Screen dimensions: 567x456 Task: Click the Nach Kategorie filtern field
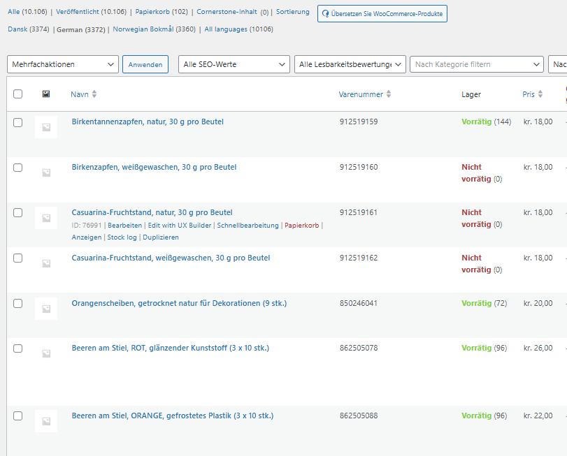pos(475,64)
